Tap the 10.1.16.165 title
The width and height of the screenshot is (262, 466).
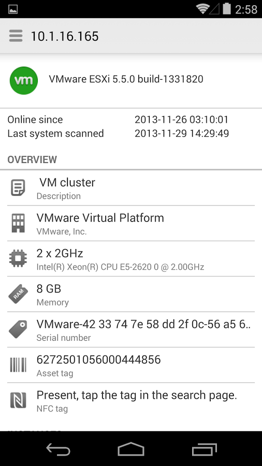(x=65, y=36)
